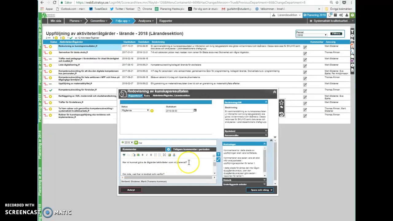Collapse the Anvisningar panel
This screenshot has height=221, width=393.
(x=264, y=144)
